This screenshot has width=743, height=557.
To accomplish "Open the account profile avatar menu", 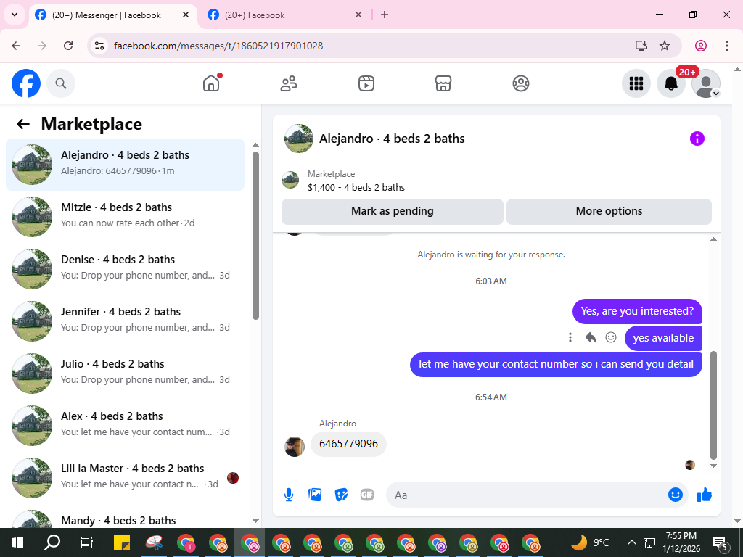I will (706, 83).
